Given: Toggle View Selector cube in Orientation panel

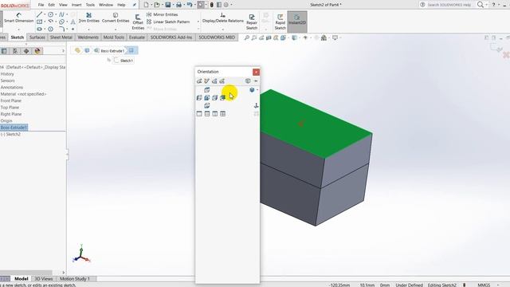Looking at the screenshot, I should (248, 81).
